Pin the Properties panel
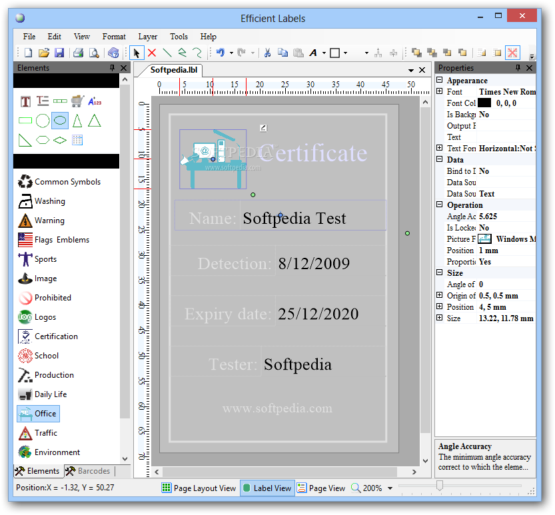555x515 pixels. pos(518,67)
